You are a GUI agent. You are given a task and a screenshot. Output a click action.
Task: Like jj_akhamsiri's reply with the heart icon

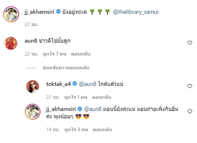(190, 111)
